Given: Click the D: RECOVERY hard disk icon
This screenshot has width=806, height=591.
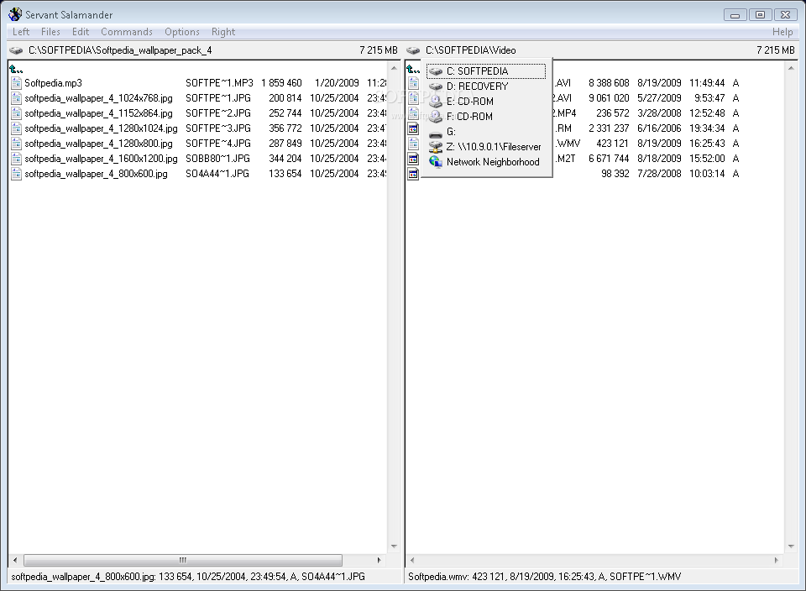Looking at the screenshot, I should pos(436,86).
